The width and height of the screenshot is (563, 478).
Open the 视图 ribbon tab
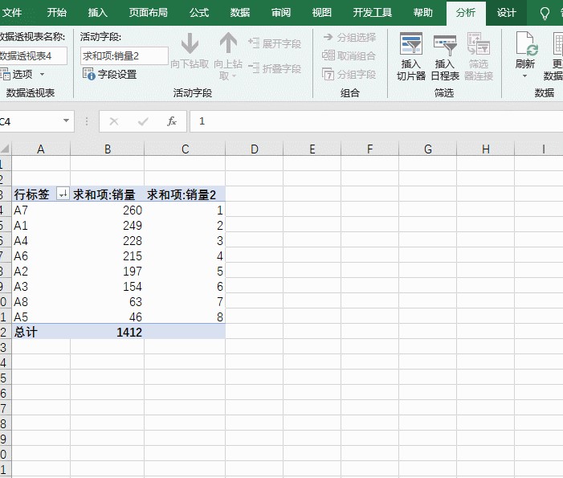pyautogui.click(x=322, y=13)
